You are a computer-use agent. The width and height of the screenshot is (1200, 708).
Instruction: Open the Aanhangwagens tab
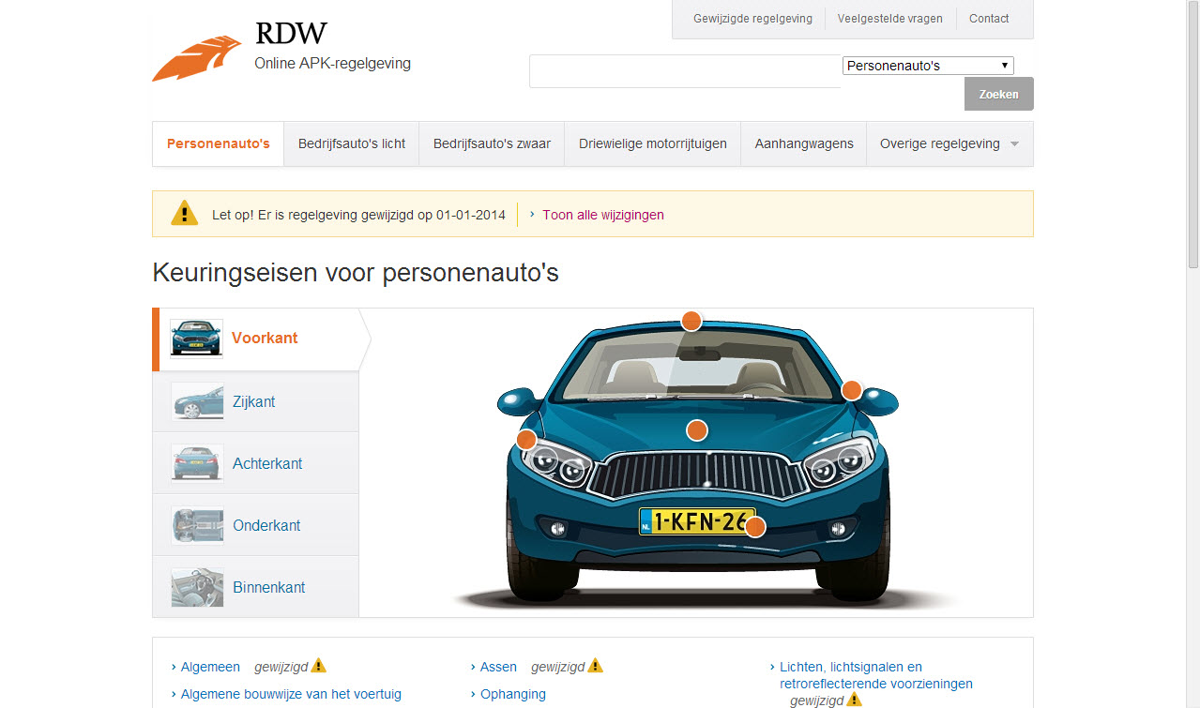(804, 144)
